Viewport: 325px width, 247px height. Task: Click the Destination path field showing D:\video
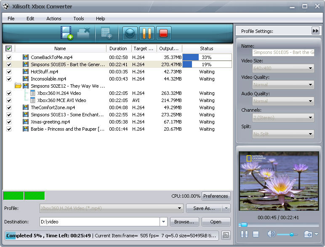(x=99, y=222)
